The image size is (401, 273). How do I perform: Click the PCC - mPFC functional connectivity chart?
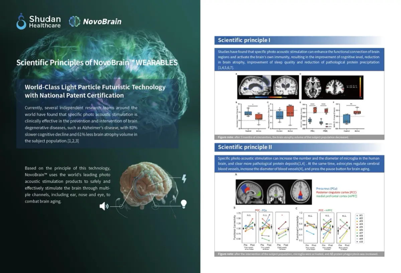click(x=323, y=229)
